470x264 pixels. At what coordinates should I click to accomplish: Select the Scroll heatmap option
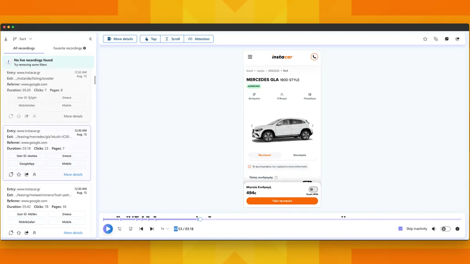point(172,39)
